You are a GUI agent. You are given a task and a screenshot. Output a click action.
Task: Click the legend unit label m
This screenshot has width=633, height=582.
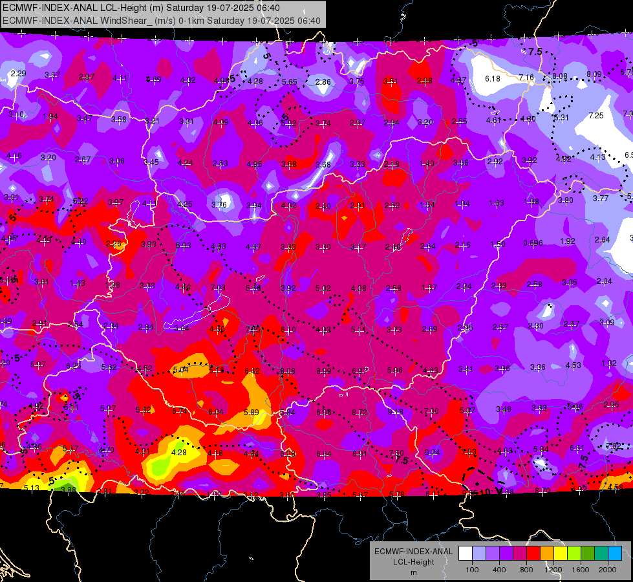[414, 572]
